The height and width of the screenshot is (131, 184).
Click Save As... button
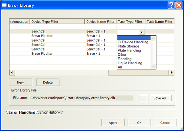161,98
